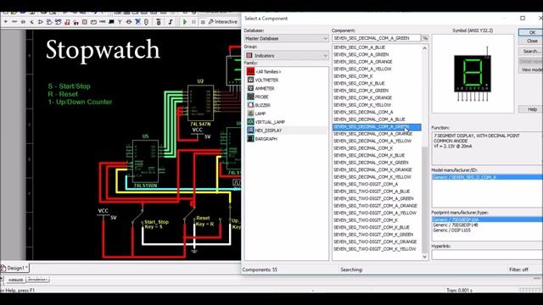
Task: Click the U5 74LS190N chip in schematic
Action: [x=145, y=161]
